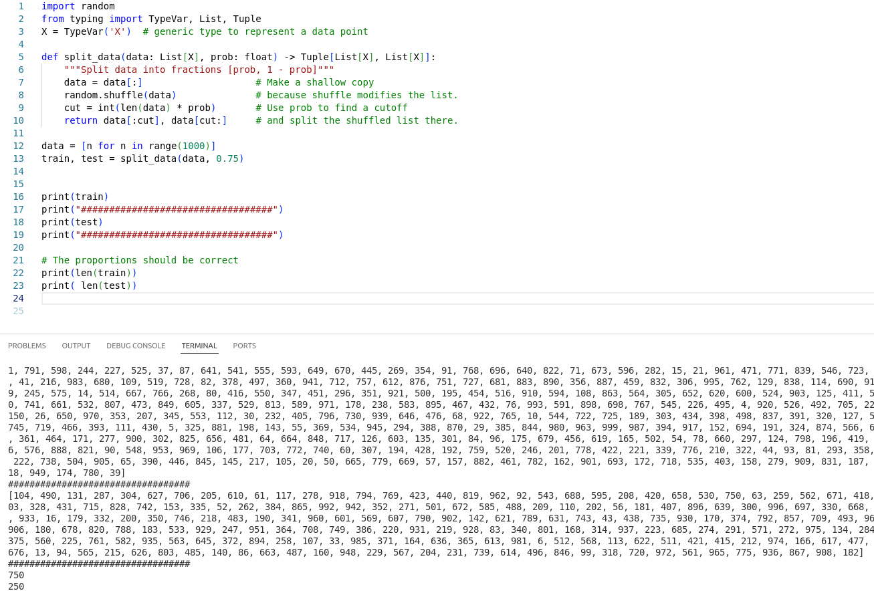The height and width of the screenshot is (591, 874).
Task: Switch to the OUTPUT tab
Action: click(x=76, y=346)
